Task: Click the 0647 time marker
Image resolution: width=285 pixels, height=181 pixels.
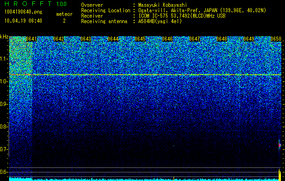Action: [x=194, y=39]
